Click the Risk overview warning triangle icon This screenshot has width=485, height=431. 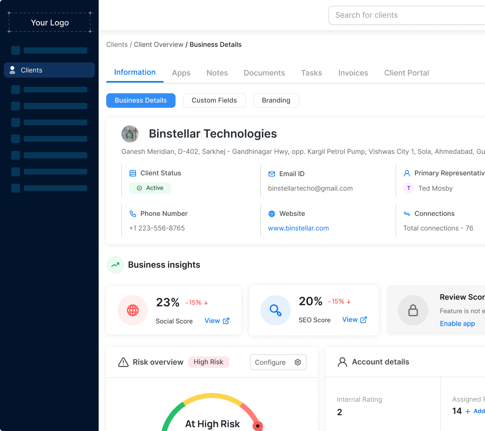(x=123, y=362)
